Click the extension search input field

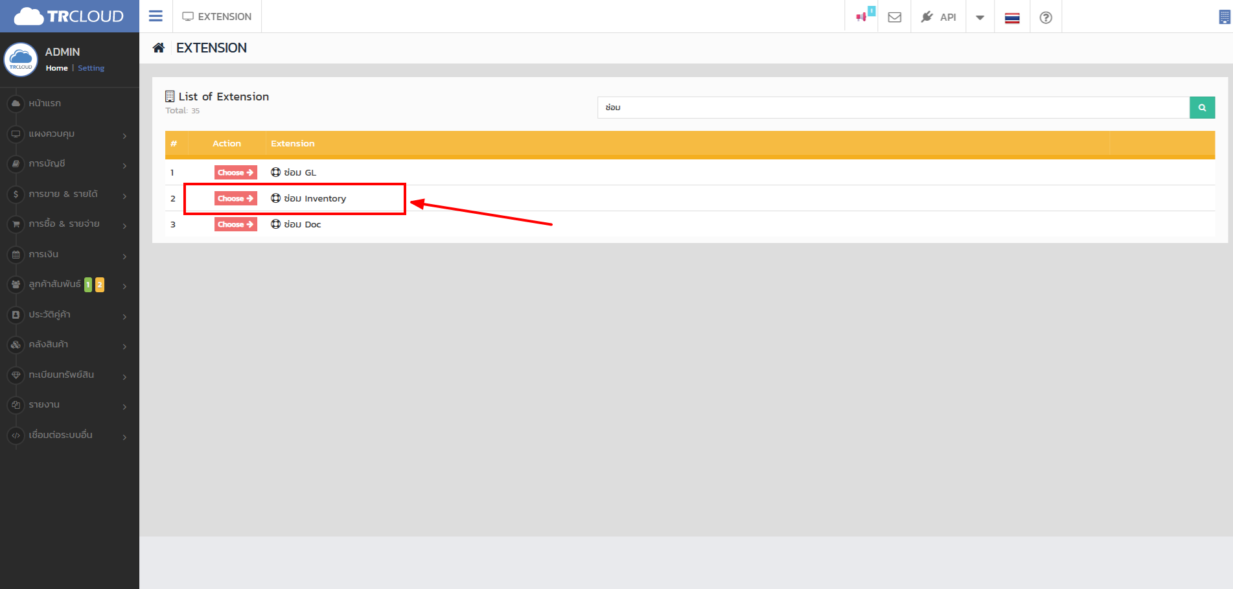[893, 108]
